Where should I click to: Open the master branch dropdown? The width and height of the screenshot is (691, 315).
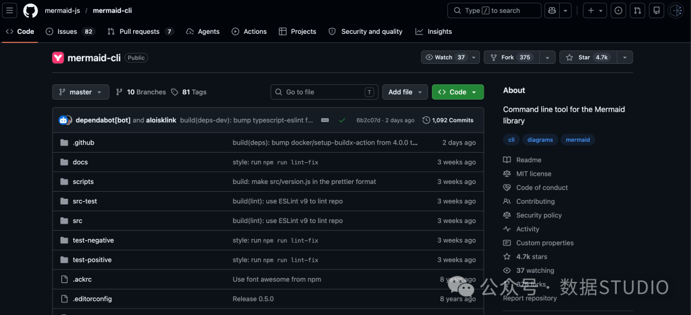[x=81, y=92]
